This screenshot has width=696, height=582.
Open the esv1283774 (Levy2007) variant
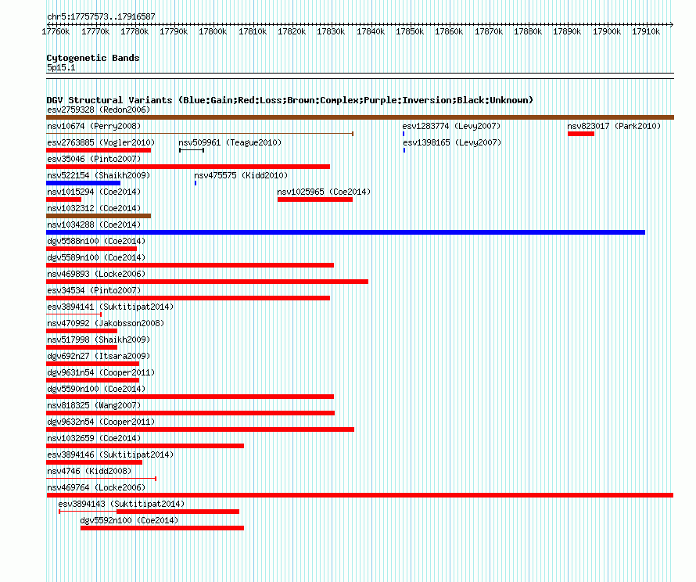pyautogui.click(x=451, y=126)
